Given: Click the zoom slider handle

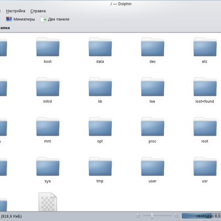Looking at the screenshot, I should click(x=152, y=216).
